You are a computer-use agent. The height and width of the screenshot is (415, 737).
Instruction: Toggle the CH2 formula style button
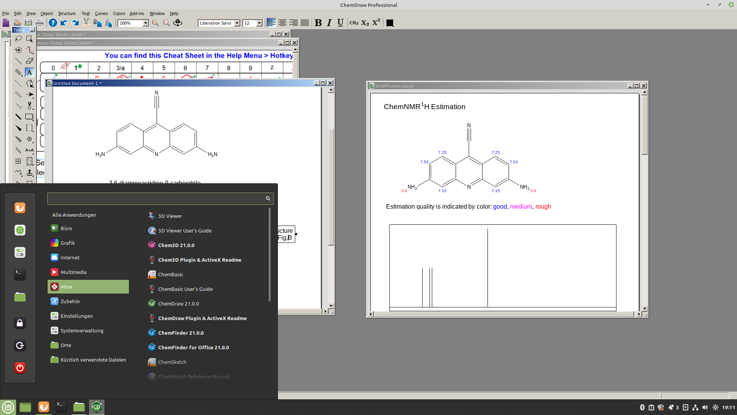click(x=354, y=23)
